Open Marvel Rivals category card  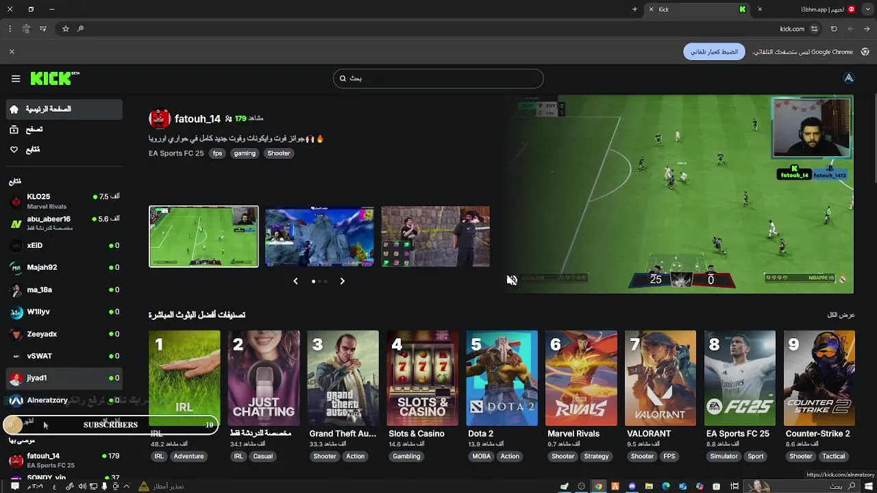pyautogui.click(x=582, y=378)
